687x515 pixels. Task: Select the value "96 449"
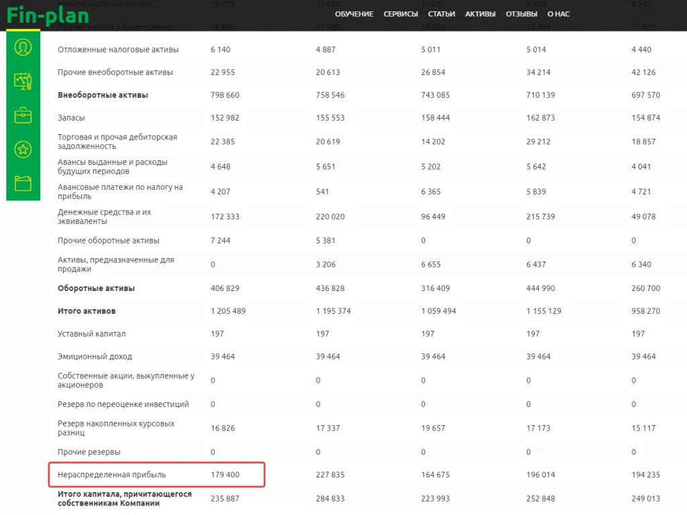click(433, 217)
